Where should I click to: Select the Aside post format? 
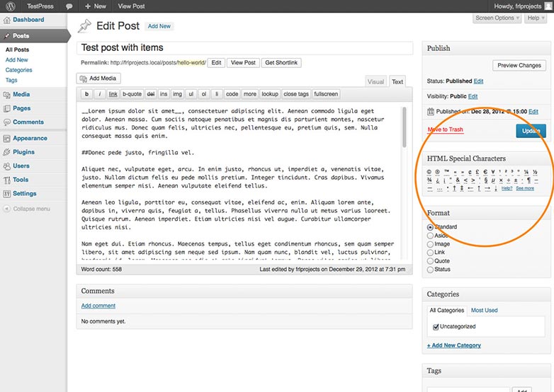[x=430, y=236]
